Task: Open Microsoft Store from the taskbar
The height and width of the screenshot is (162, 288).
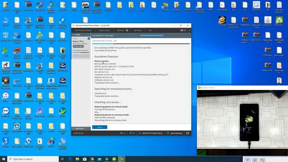Action: coord(85,159)
